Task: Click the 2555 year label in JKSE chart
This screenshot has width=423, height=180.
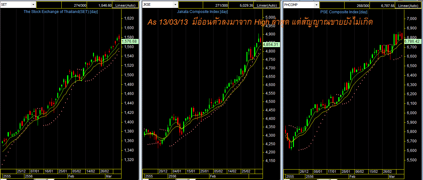Action: (148, 176)
